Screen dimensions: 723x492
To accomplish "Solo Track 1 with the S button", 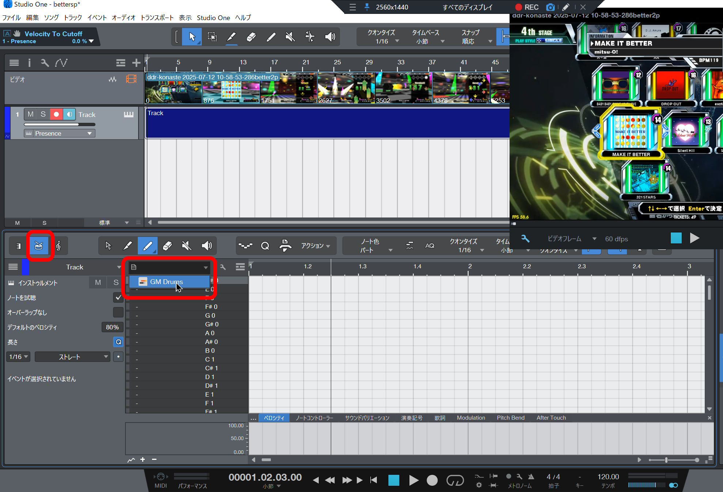I will pyautogui.click(x=43, y=114).
